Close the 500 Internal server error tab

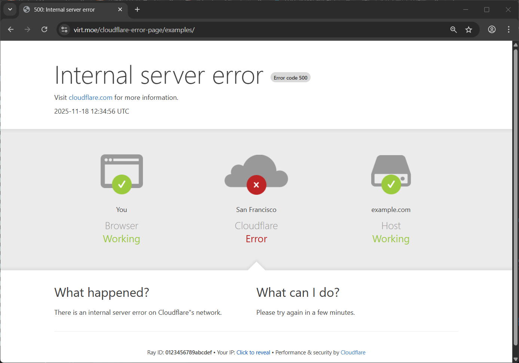(x=120, y=9)
